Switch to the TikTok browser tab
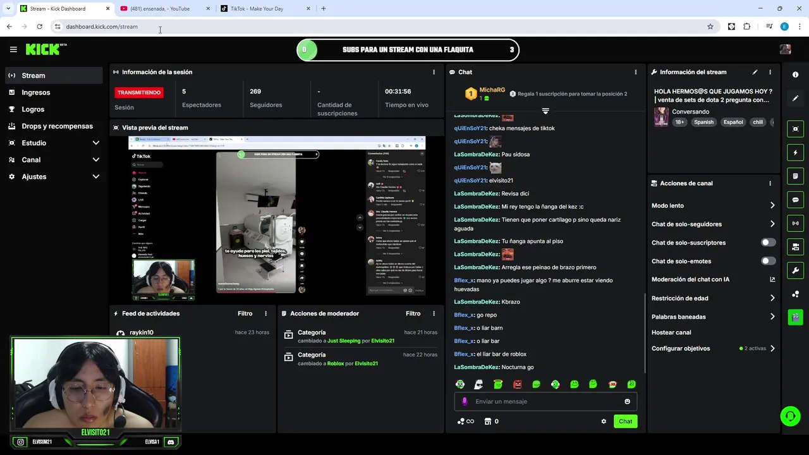This screenshot has height=455, width=809. pyautogui.click(x=265, y=8)
